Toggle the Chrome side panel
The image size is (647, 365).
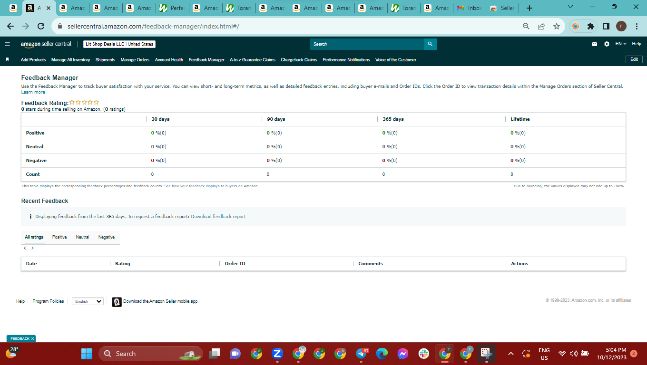click(x=606, y=26)
